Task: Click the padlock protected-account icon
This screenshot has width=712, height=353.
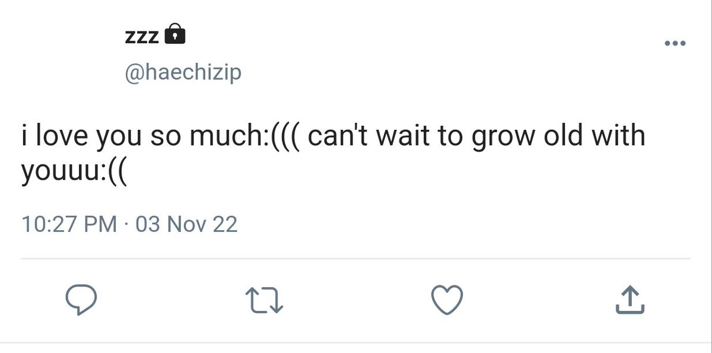Action: pyautogui.click(x=174, y=35)
